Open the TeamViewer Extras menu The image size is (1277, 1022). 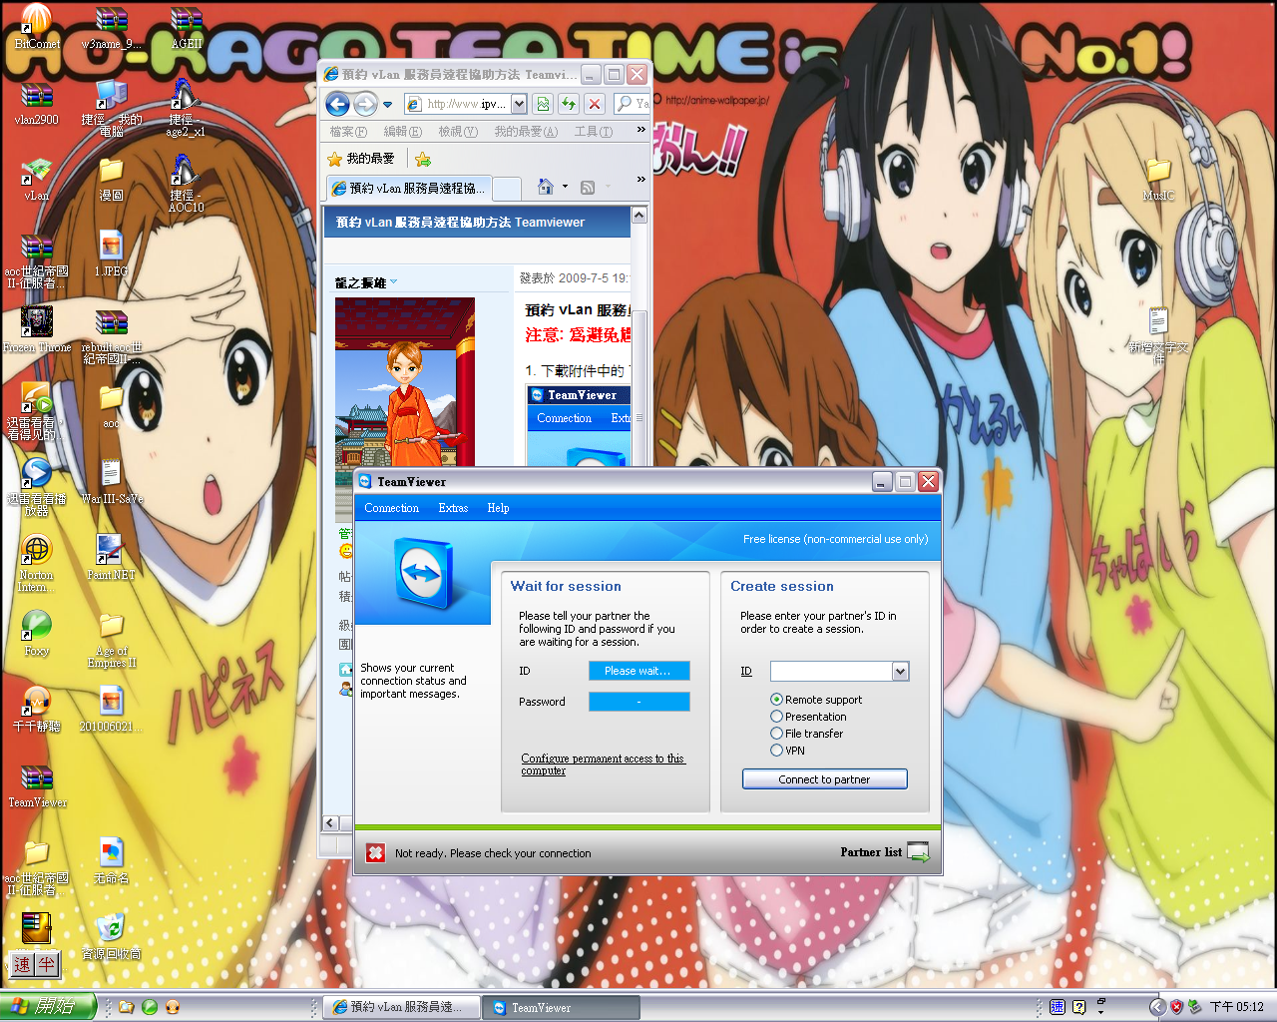pyautogui.click(x=453, y=508)
